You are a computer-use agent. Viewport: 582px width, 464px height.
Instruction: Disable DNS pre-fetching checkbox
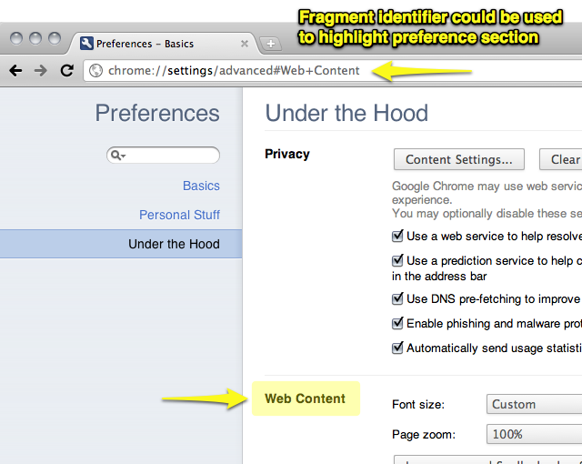397,298
